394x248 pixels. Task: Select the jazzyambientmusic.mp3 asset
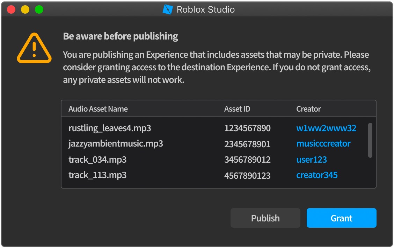click(x=116, y=143)
